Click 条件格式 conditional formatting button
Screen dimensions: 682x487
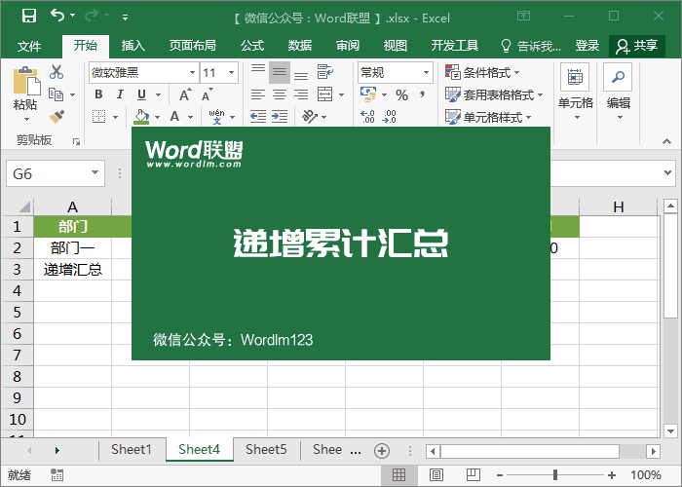pyautogui.click(x=483, y=73)
